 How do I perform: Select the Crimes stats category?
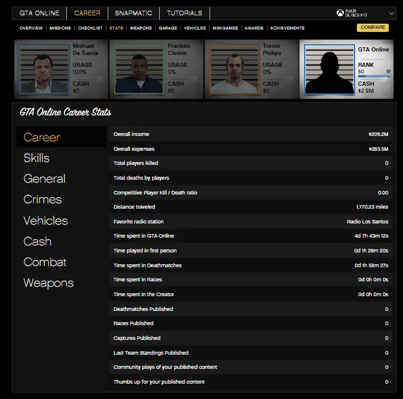(42, 200)
